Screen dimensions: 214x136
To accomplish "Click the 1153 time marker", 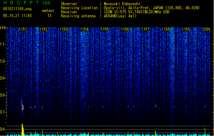I will 64,29.
